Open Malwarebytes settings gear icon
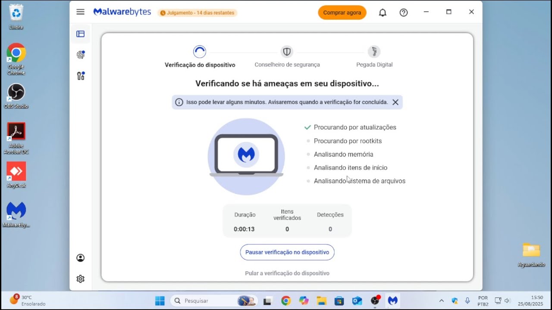 pyautogui.click(x=80, y=279)
